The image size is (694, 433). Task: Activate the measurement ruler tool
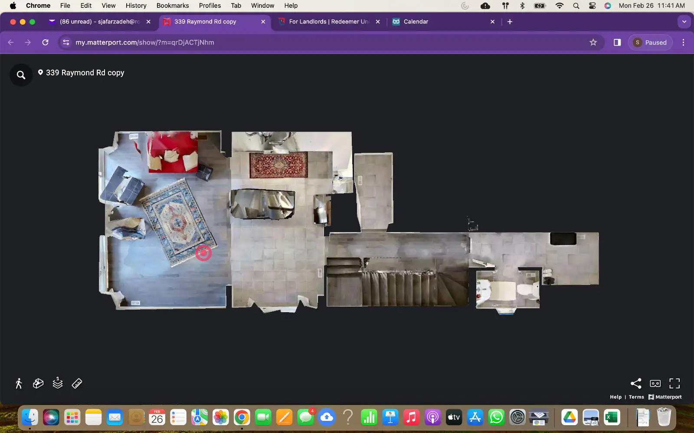tap(77, 383)
